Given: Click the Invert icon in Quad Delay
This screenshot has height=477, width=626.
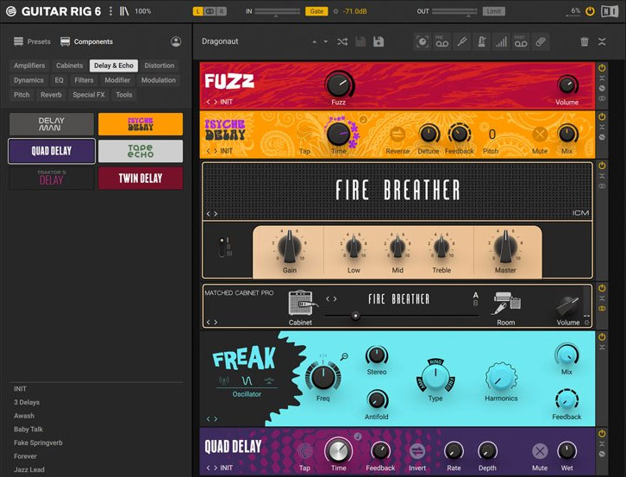Looking at the screenshot, I should tap(417, 451).
